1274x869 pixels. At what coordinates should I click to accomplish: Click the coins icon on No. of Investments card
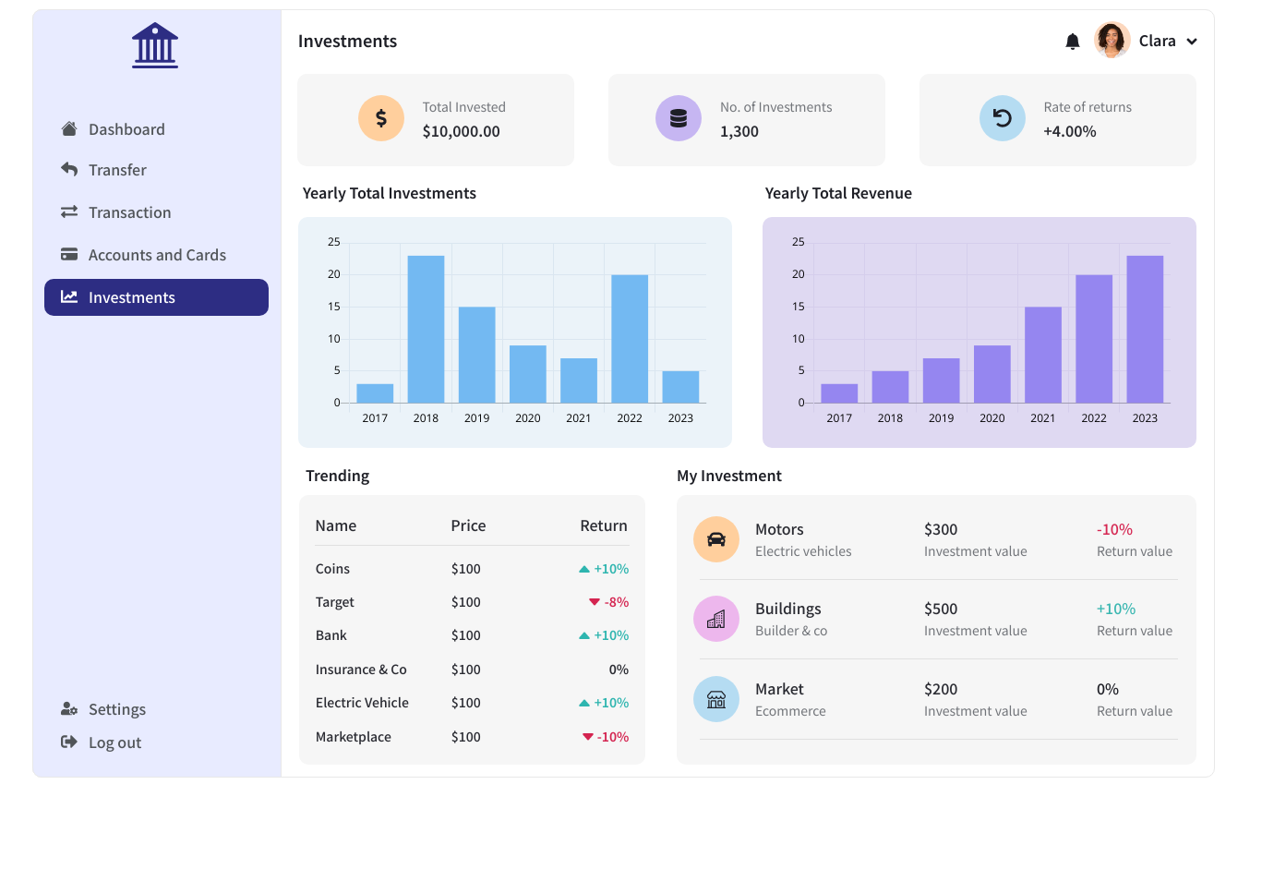pos(679,118)
